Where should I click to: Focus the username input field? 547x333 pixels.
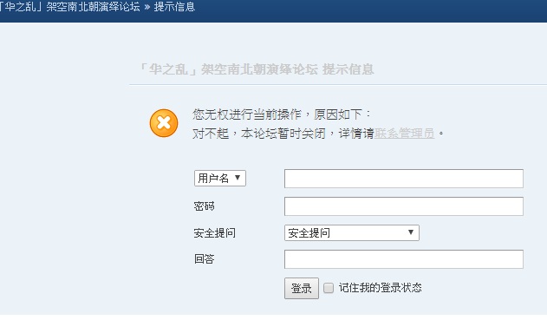pyautogui.click(x=404, y=179)
